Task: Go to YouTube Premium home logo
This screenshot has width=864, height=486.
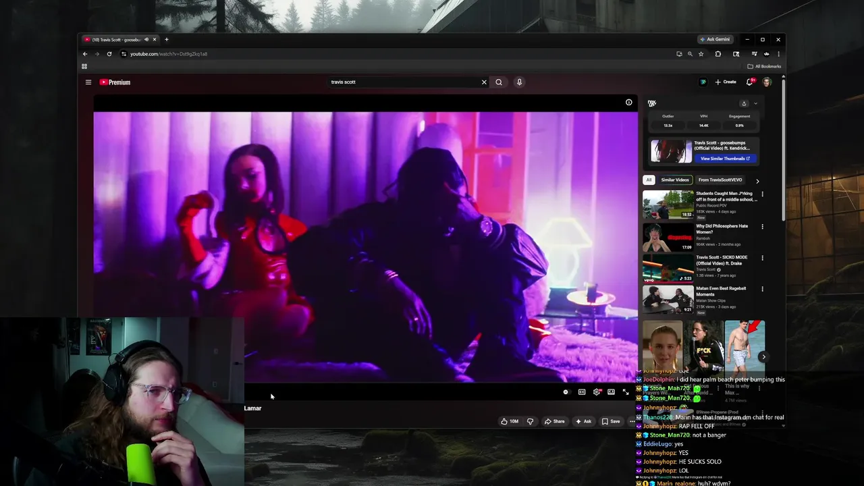Action: pyautogui.click(x=115, y=82)
